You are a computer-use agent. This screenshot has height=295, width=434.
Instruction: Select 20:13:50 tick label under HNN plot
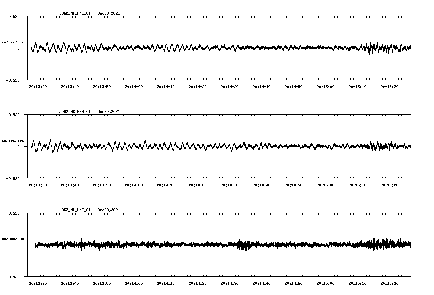[102, 185]
